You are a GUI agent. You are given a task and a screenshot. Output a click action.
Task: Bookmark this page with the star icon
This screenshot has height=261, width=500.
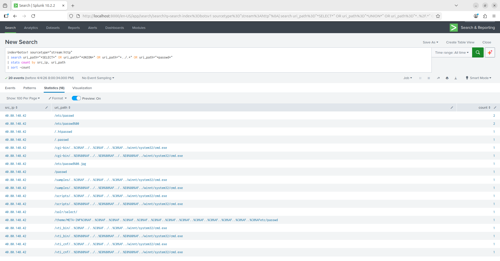coord(438,16)
